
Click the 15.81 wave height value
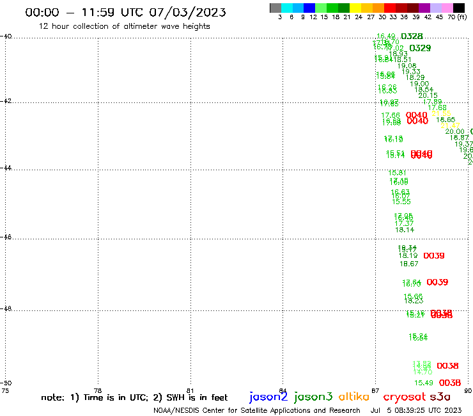(397, 173)
